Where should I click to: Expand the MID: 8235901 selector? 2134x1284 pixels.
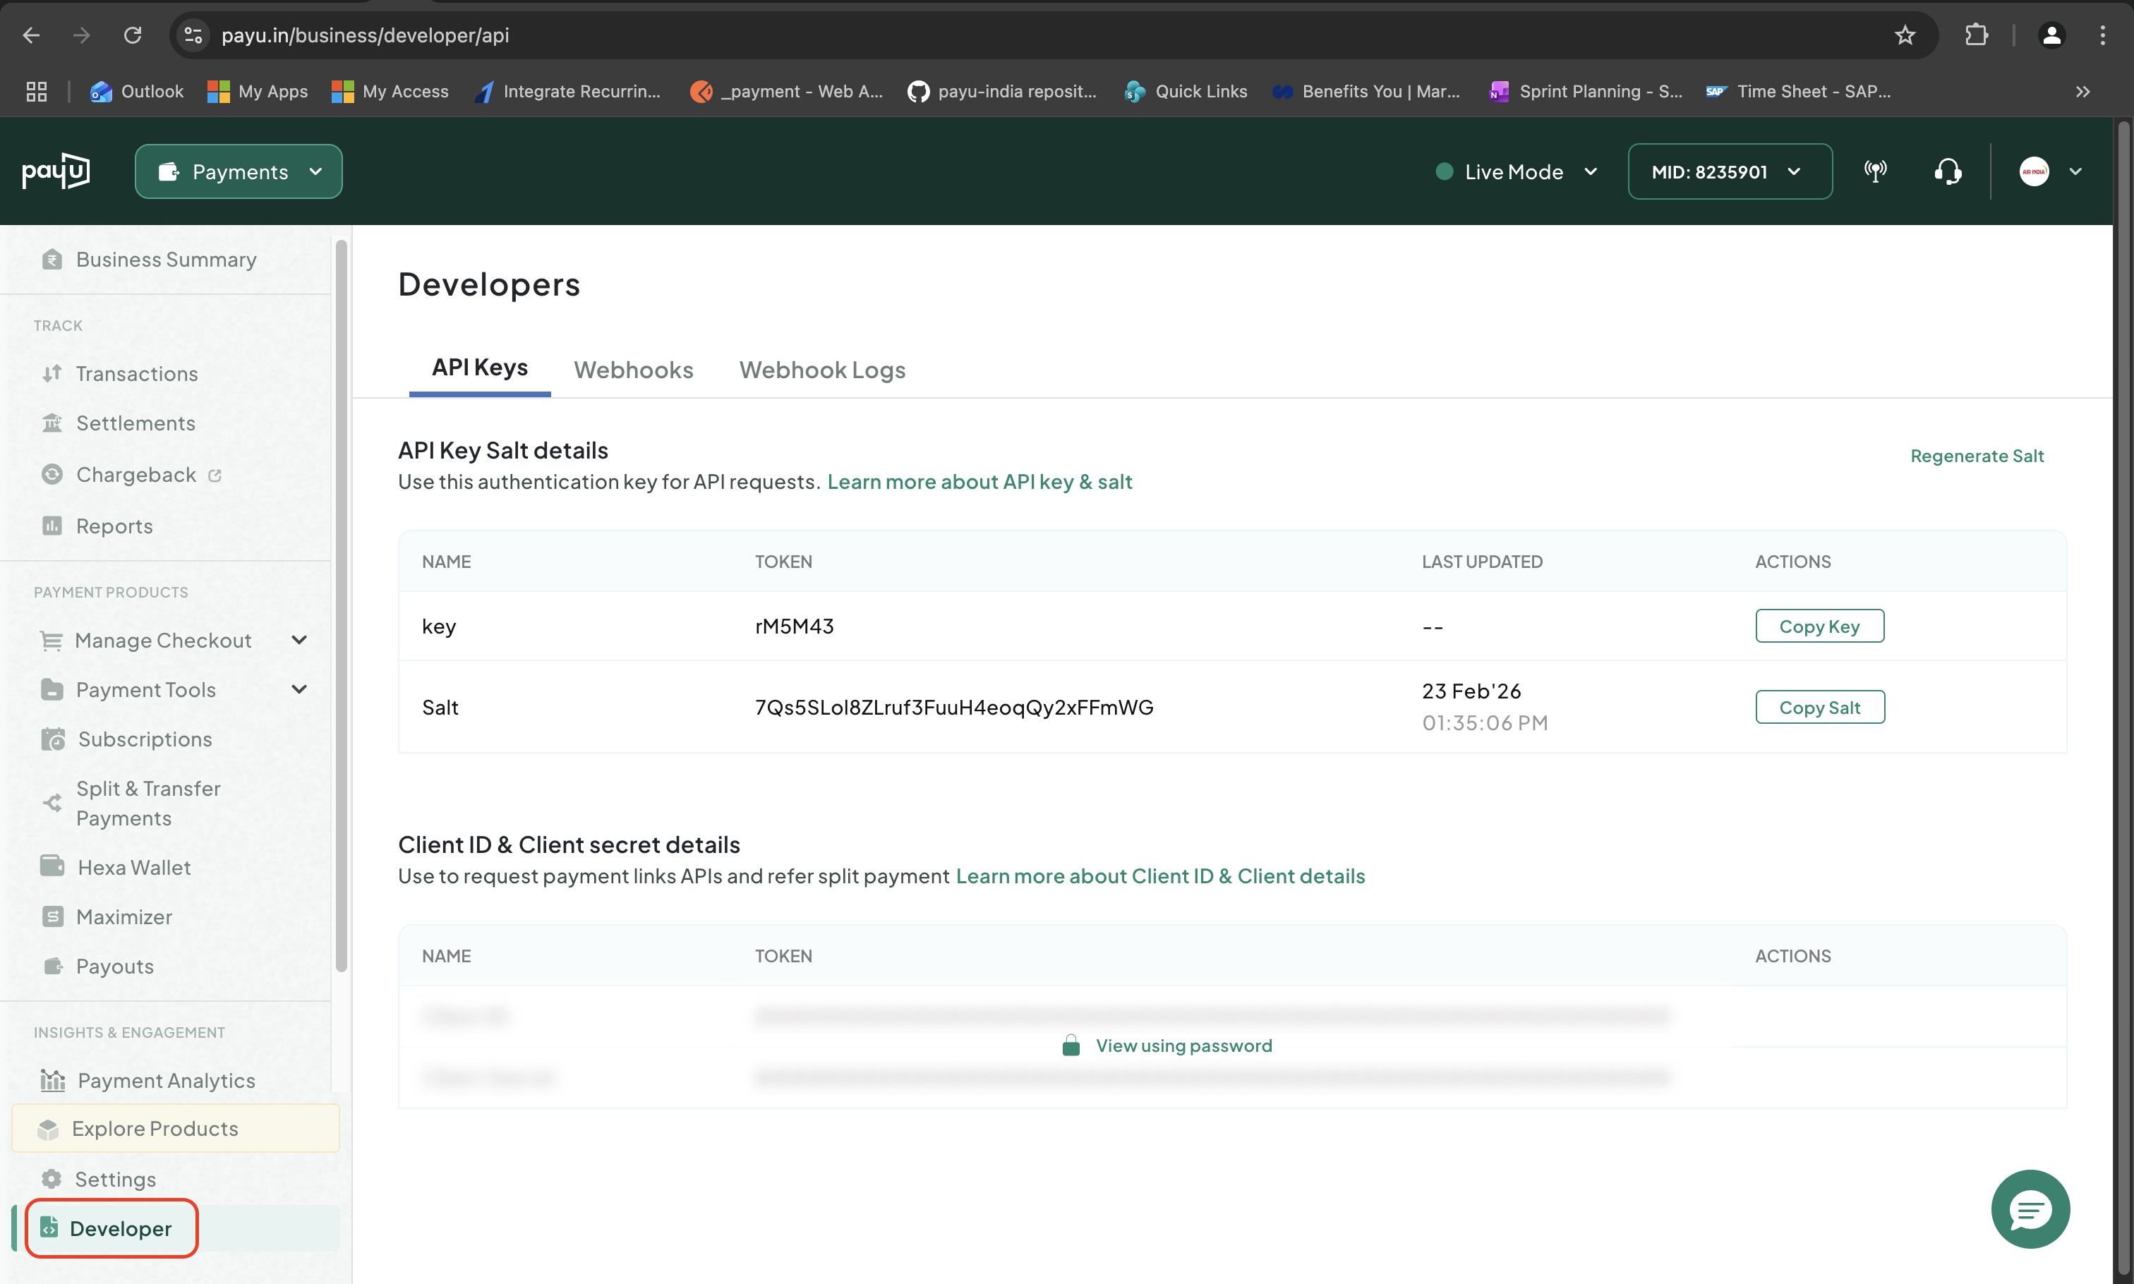[1728, 171]
